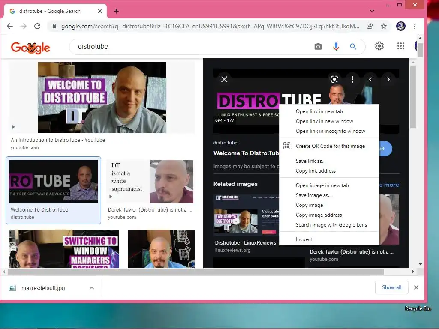This screenshot has width=439, height=329.
Task: Show previous image in preview
Action: click(x=370, y=79)
